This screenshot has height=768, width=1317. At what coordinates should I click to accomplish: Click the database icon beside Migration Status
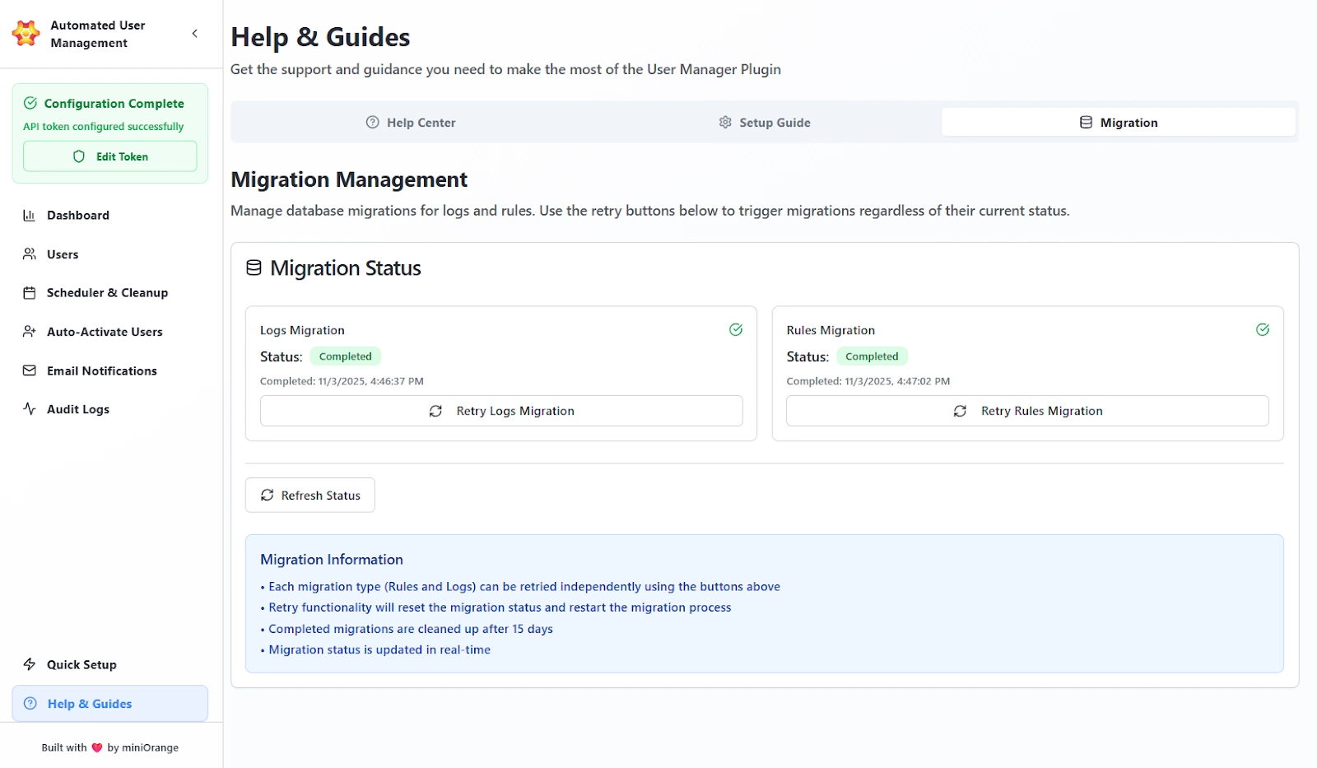pyautogui.click(x=253, y=267)
